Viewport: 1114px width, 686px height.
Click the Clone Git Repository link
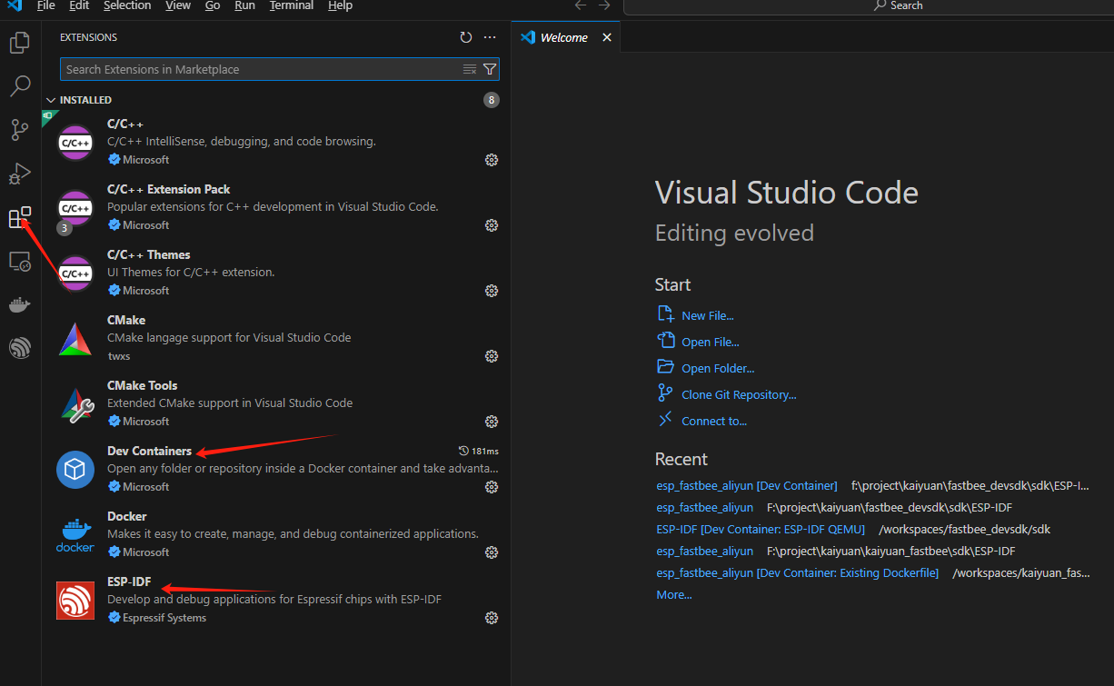738,394
